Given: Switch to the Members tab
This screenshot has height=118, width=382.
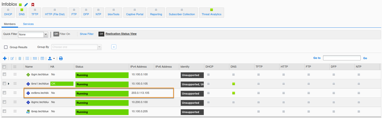Looking at the screenshot, I should point(10,24).
